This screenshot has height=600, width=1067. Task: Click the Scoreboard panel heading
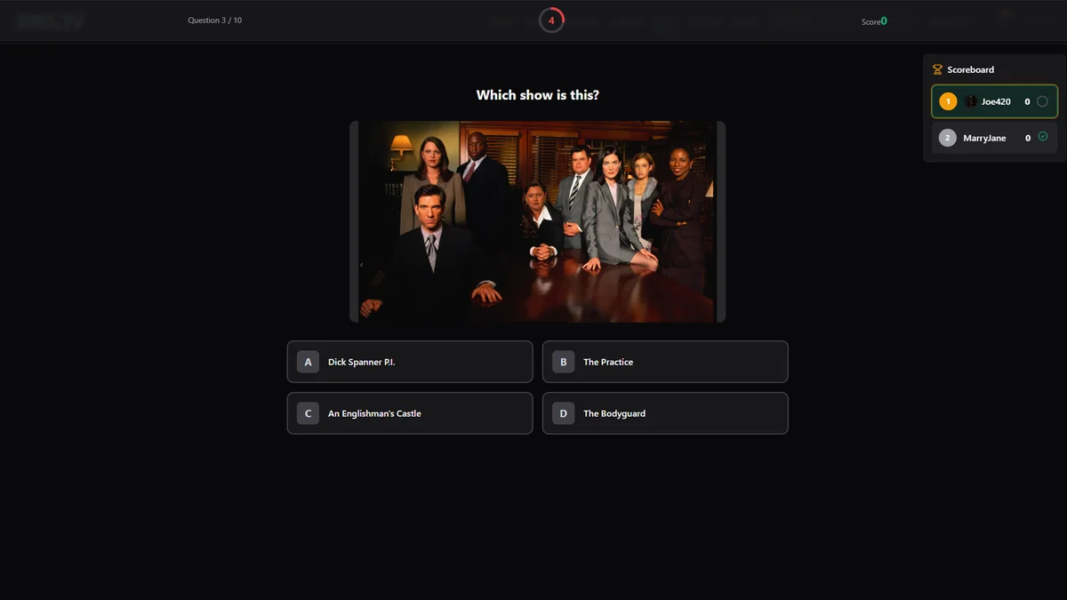970,69
